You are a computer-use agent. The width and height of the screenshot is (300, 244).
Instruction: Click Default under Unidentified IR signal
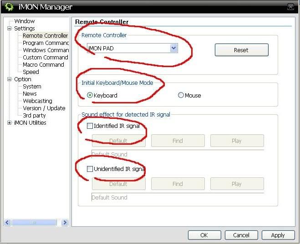point(119,184)
